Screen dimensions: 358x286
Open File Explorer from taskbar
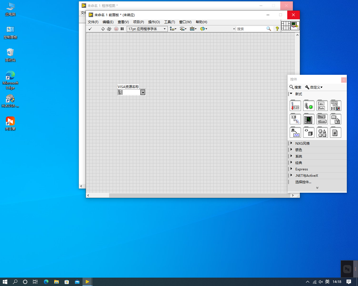[56, 282]
